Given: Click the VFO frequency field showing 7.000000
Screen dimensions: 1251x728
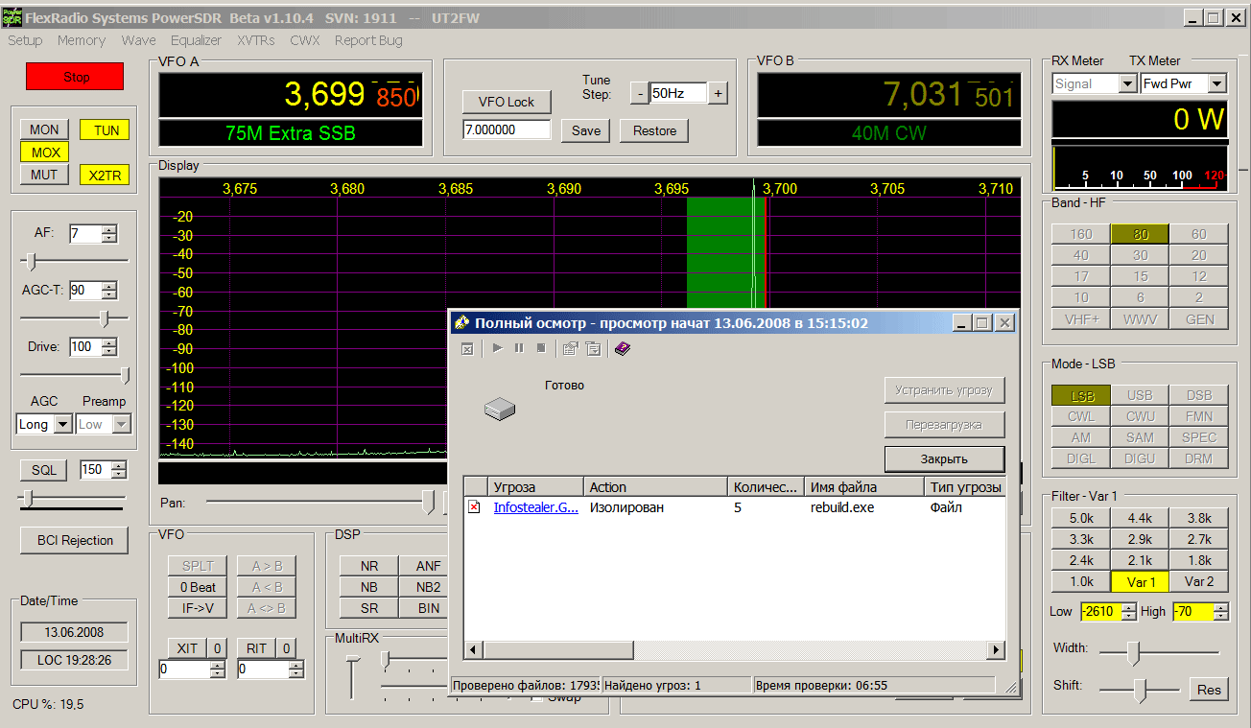Looking at the screenshot, I should point(507,129).
